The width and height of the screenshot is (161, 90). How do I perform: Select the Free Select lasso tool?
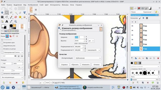coord(11,12)
